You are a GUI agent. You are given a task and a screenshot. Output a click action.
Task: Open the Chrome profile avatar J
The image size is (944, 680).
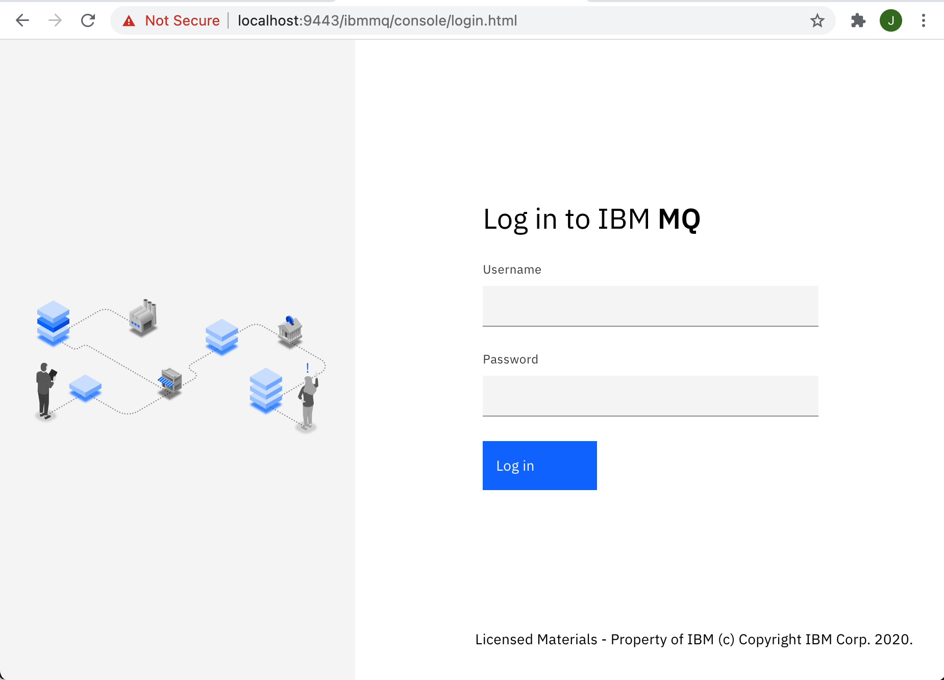891,20
